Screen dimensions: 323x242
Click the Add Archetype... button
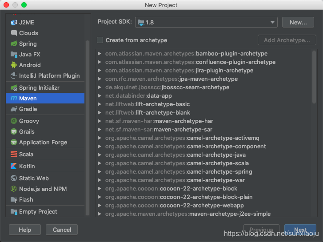pos(287,40)
